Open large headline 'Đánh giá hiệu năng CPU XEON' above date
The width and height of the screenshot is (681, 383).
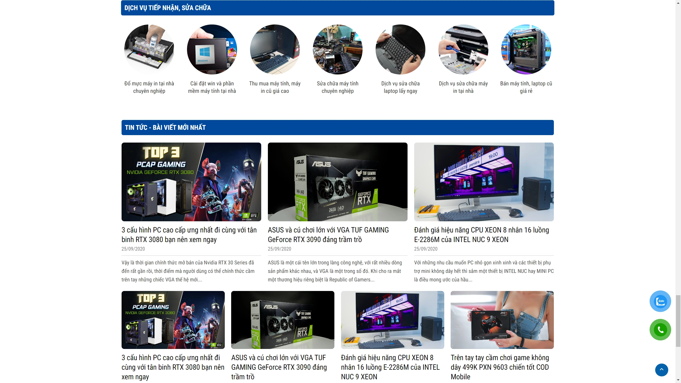481,235
